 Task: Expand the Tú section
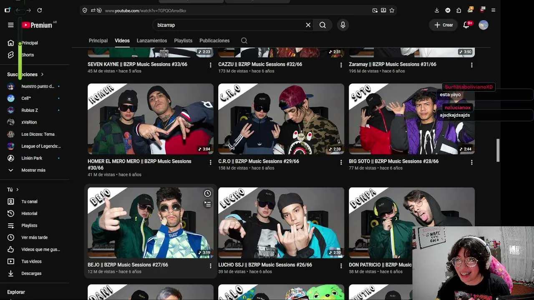(x=13, y=190)
